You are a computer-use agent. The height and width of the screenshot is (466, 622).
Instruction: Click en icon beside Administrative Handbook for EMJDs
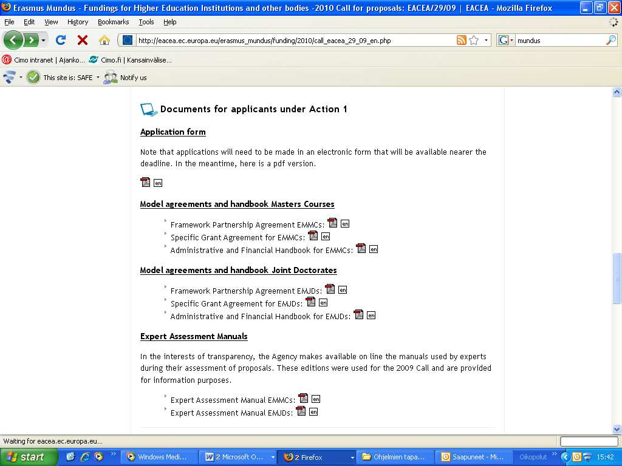click(x=371, y=315)
